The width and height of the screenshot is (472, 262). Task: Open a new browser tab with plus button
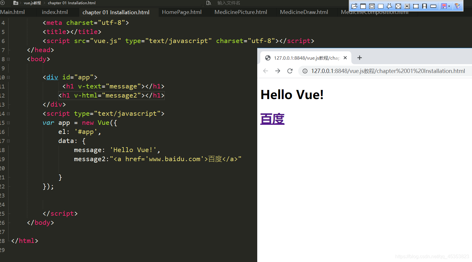(359, 58)
